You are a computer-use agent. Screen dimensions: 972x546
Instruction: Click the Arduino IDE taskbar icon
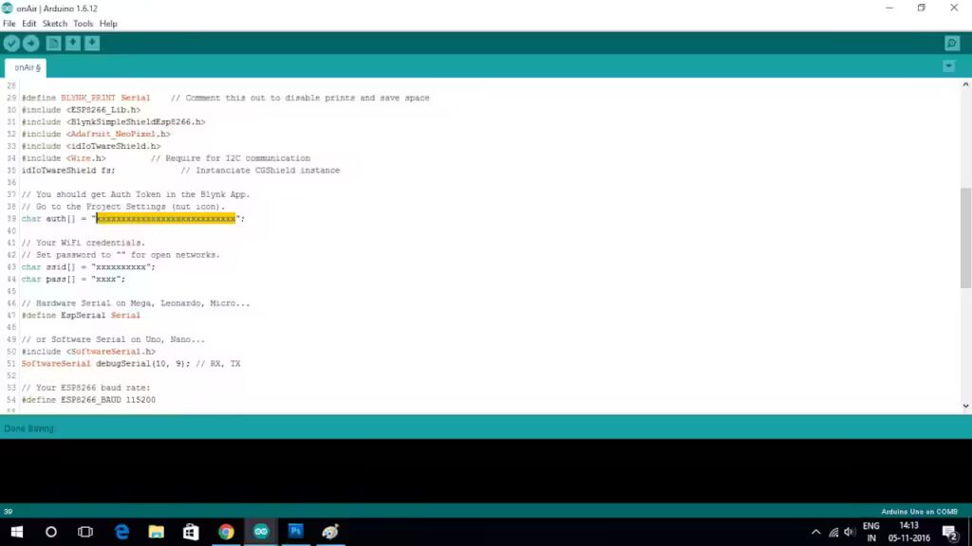tap(261, 532)
